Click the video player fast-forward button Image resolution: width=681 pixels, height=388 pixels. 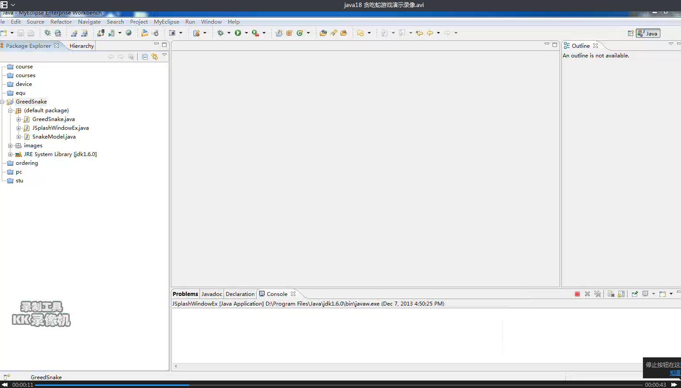coord(674,384)
